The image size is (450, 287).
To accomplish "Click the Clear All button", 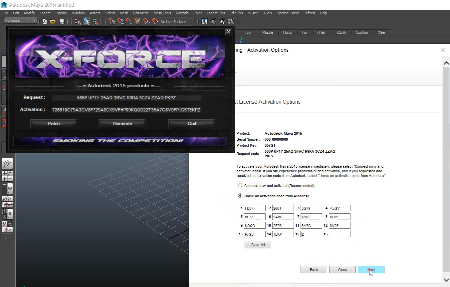I will tap(258, 245).
